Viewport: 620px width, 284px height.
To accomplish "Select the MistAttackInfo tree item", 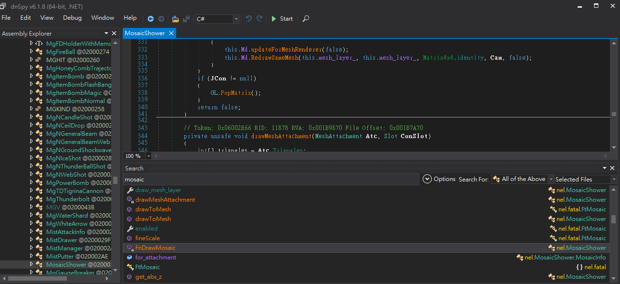I will coord(79,232).
